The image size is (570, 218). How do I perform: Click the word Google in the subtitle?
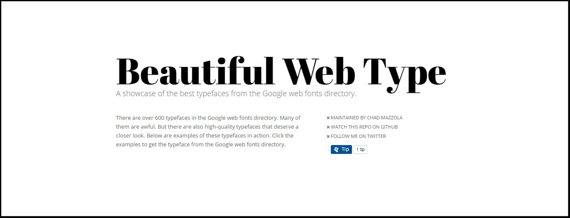point(274,94)
